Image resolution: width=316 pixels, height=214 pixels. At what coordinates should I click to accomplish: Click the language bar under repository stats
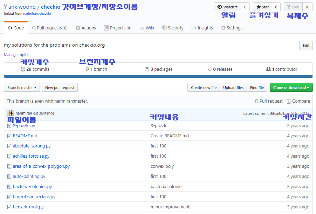158,77
